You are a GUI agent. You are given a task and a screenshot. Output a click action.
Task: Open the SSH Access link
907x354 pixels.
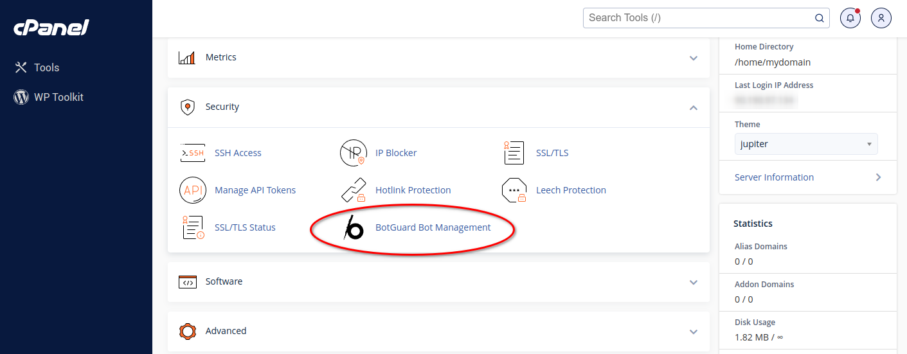pos(238,153)
